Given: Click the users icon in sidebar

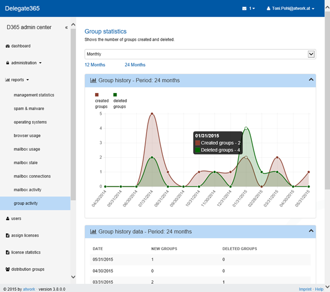Looking at the screenshot, I should click(x=7, y=218).
